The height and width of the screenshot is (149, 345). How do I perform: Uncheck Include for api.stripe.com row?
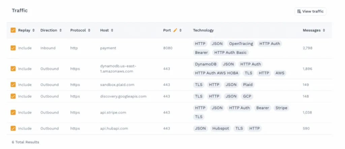[13, 112]
